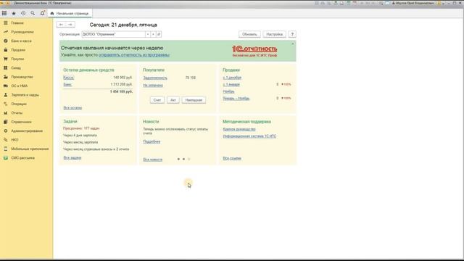Open Все задачи link

[x=72, y=158]
